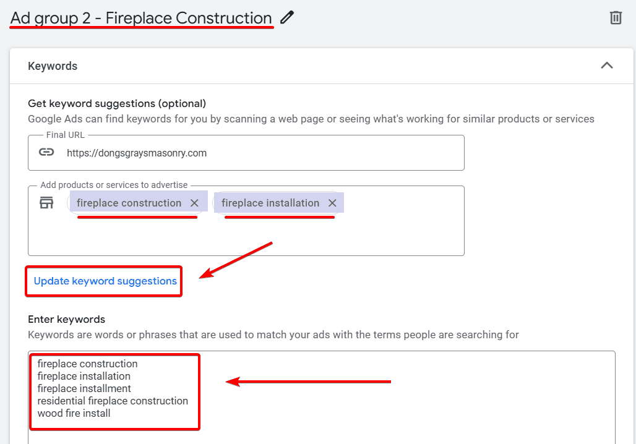The image size is (636, 444).
Task: Click 'fireplace installation' line in keywords text box
Action: click(84, 376)
